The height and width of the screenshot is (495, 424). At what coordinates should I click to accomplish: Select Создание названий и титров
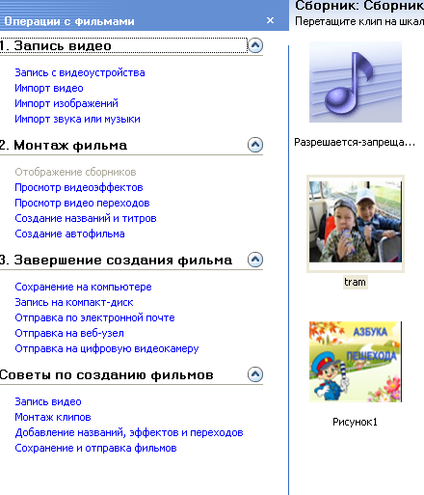point(86,218)
